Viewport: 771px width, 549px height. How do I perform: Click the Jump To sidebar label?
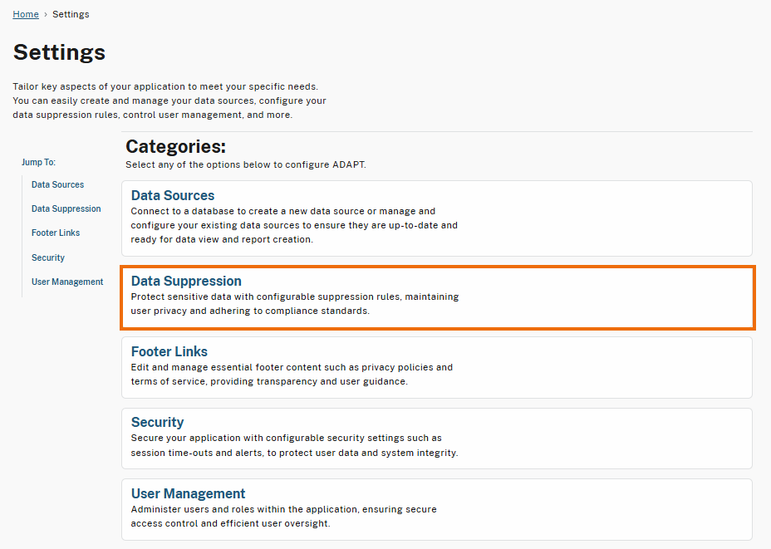tap(38, 162)
